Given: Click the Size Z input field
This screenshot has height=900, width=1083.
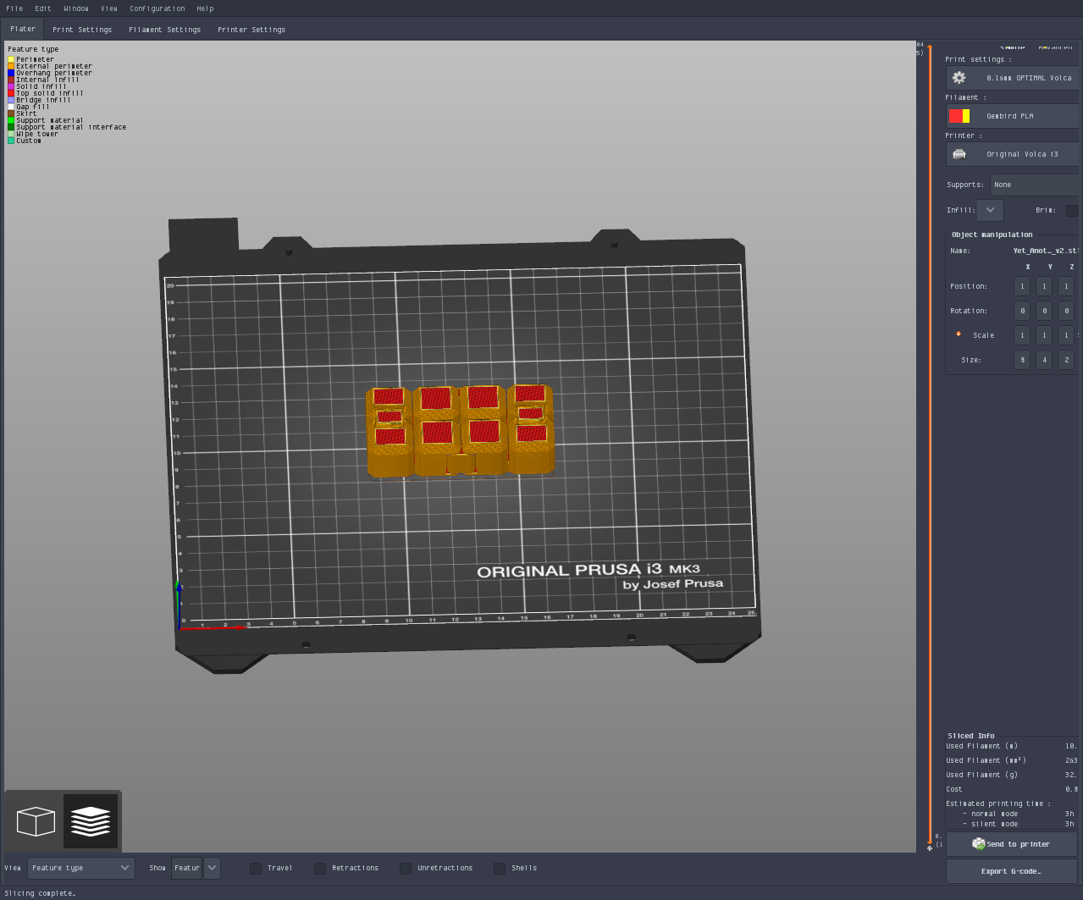Looking at the screenshot, I should point(1067,360).
